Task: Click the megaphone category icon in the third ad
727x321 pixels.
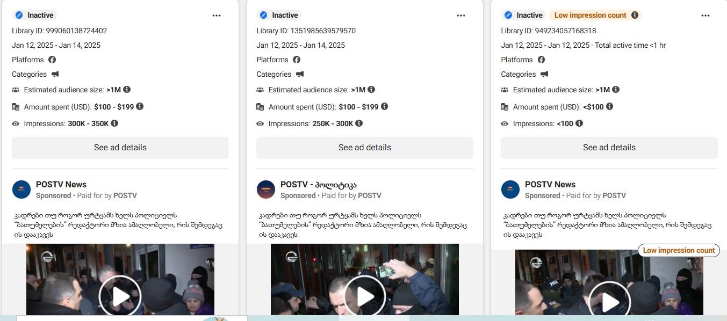Action: pos(544,74)
